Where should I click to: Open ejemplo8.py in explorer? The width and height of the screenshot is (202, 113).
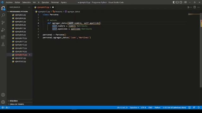click(x=21, y=31)
